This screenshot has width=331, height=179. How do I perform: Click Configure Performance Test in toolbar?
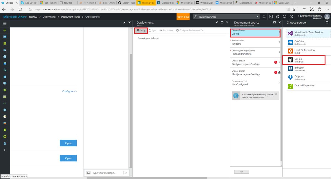190,30
